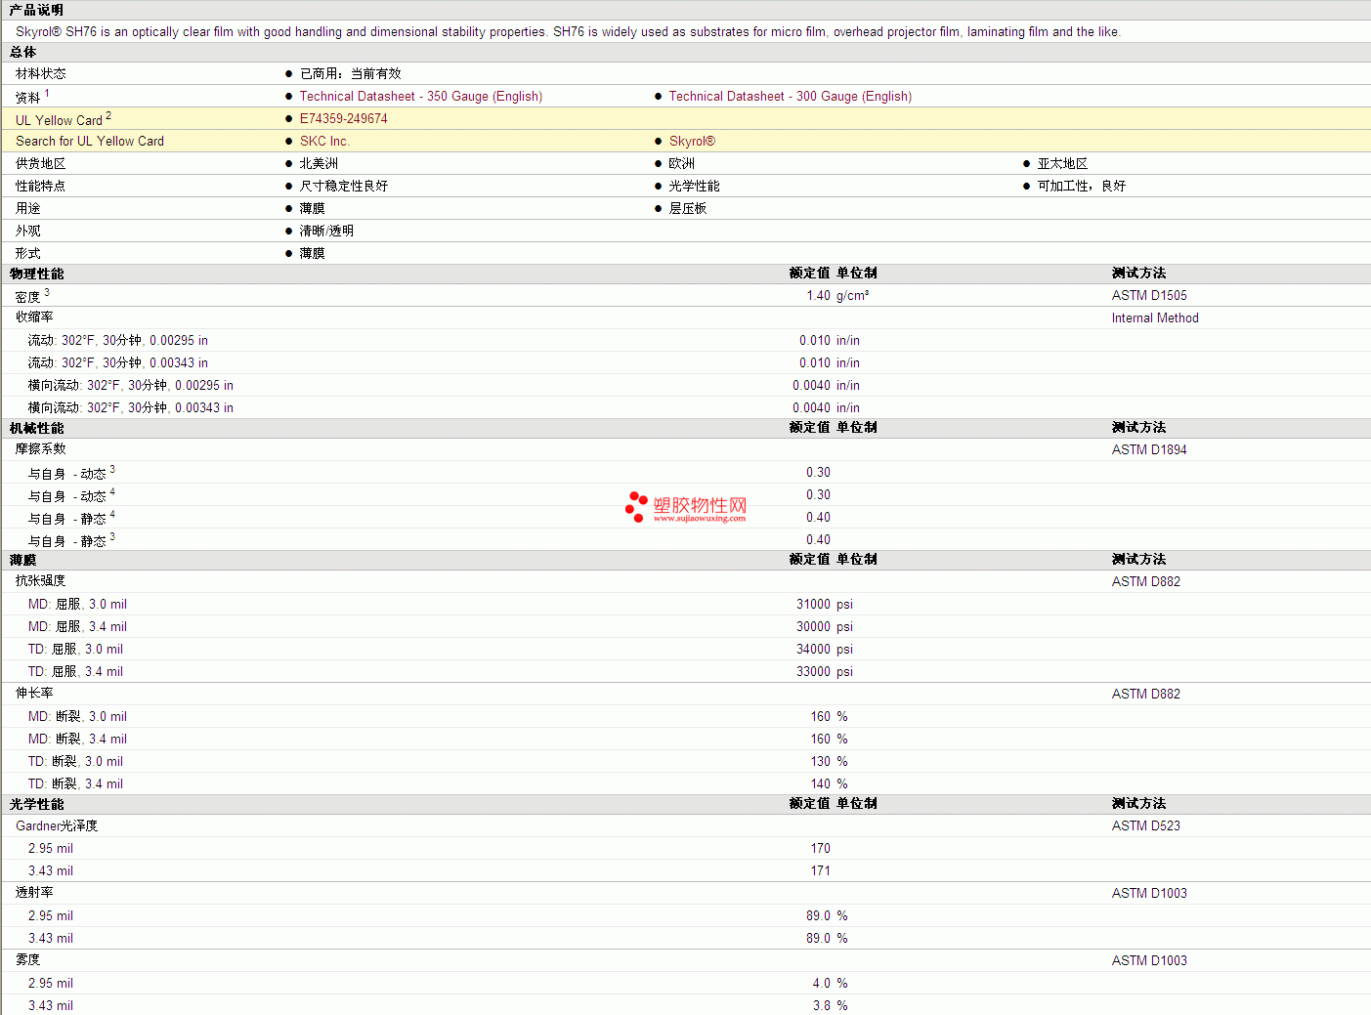Click the 可加工性，良好 feature text
Screen dimensions: 1371x1015
[1081, 186]
